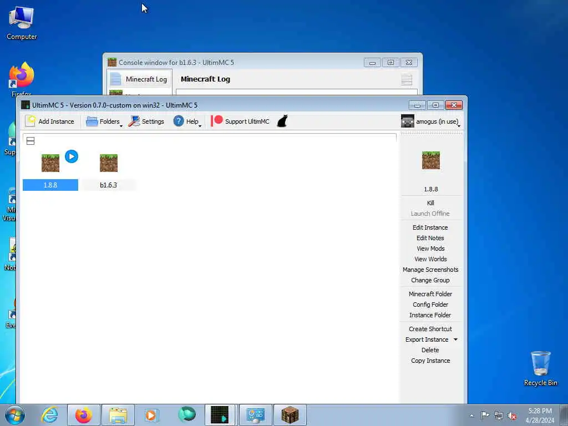Kill the running 1.8.8 instance
Image resolution: width=568 pixels, height=426 pixels.
(x=430, y=203)
